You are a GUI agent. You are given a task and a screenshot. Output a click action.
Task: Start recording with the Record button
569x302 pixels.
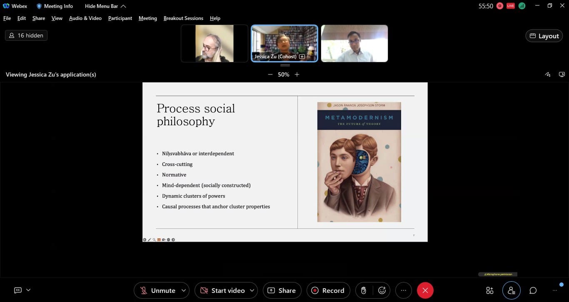(328, 290)
